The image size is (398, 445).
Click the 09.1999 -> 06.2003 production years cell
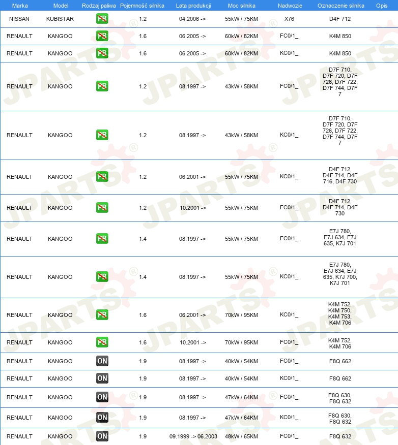(193, 436)
